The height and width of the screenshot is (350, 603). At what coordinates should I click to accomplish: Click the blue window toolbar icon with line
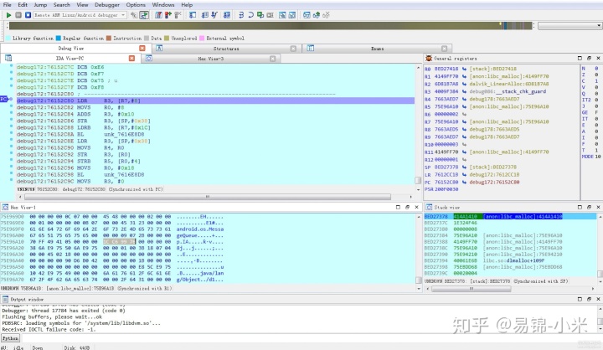(307, 15)
